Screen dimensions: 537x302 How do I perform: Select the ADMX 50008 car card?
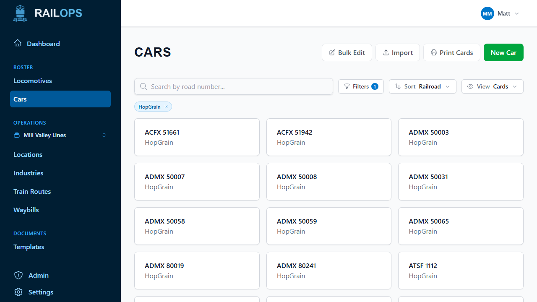[x=329, y=182]
